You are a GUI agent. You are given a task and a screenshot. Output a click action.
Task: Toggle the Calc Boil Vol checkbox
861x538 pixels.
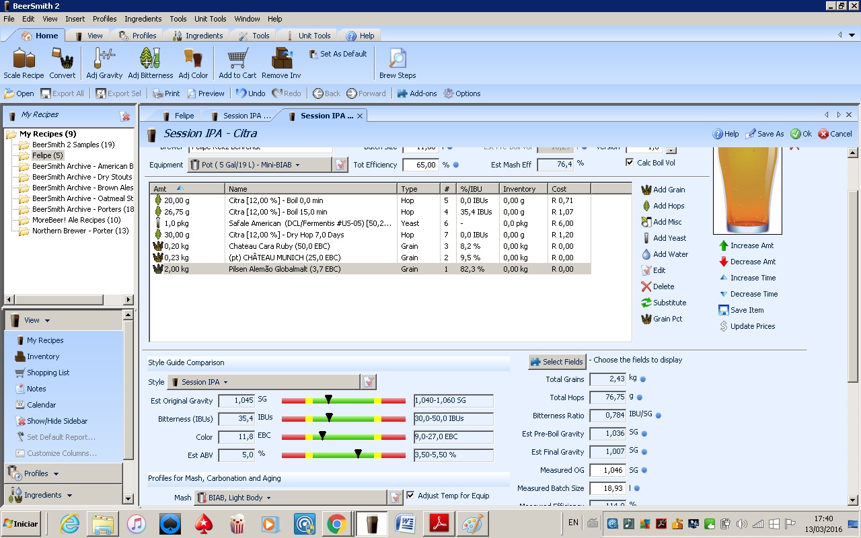(630, 162)
